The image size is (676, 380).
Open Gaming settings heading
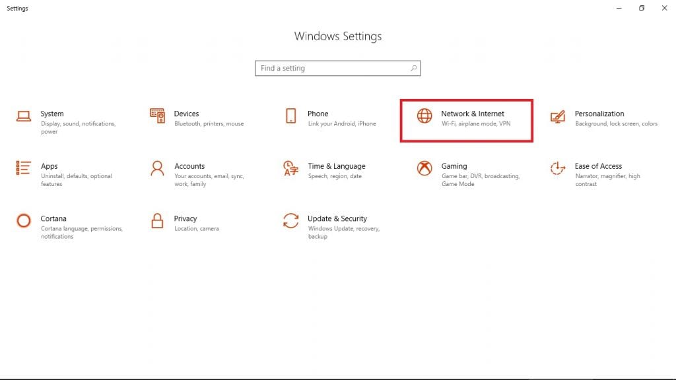(454, 166)
